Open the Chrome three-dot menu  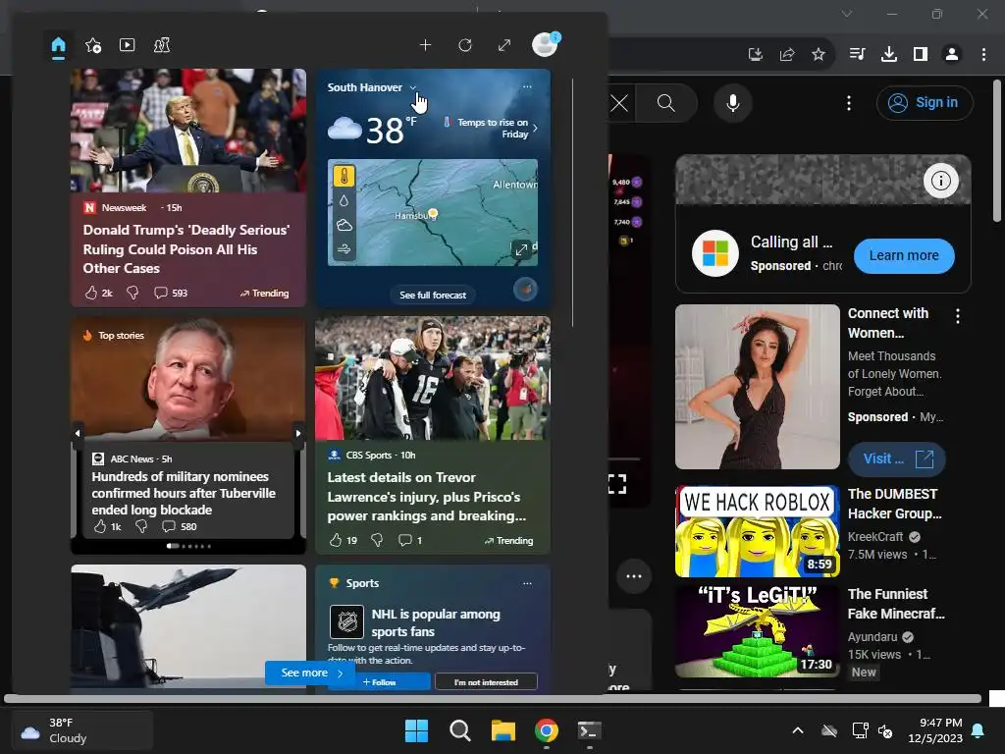pos(983,55)
